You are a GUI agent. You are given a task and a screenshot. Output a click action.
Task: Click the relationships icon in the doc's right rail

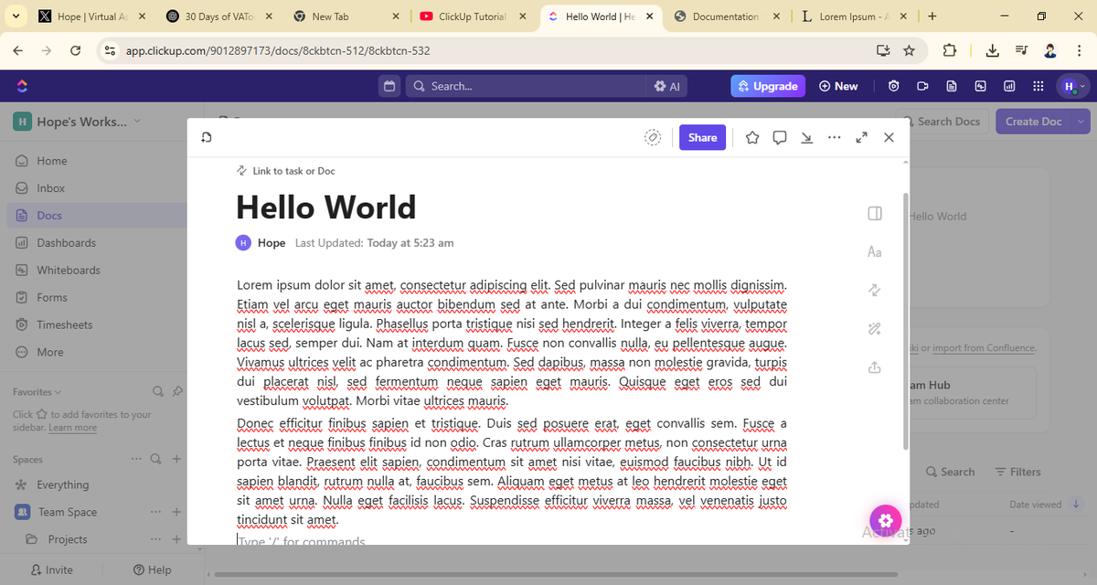click(874, 290)
